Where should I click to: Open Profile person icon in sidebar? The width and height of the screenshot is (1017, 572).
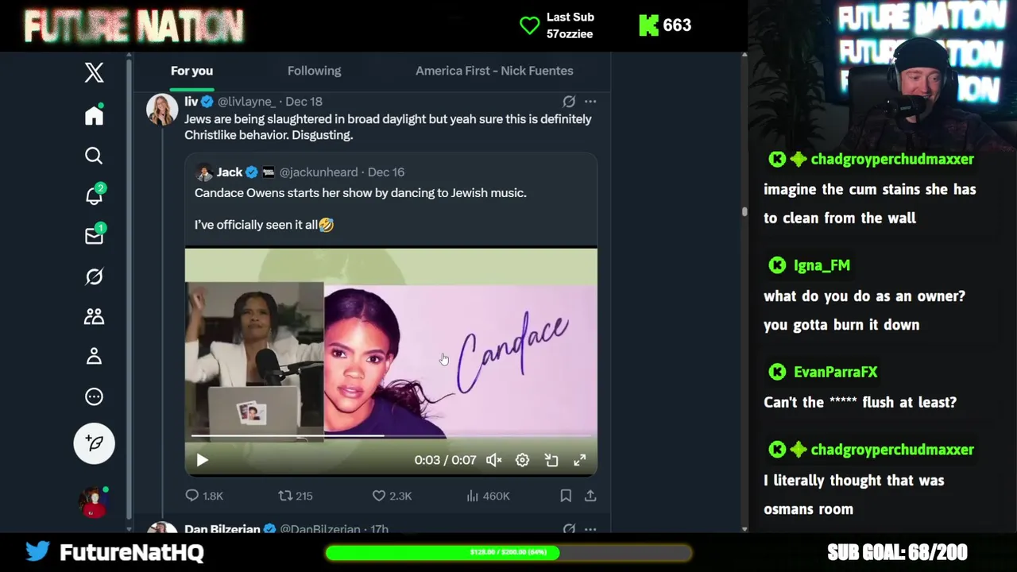[94, 356]
